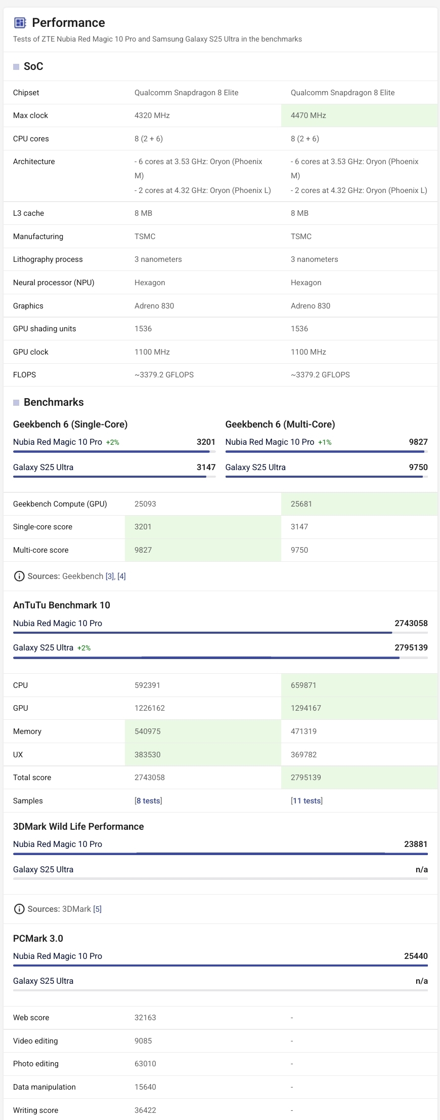
Task: Select the Geekbench Compute value 25093
Action: click(x=145, y=504)
